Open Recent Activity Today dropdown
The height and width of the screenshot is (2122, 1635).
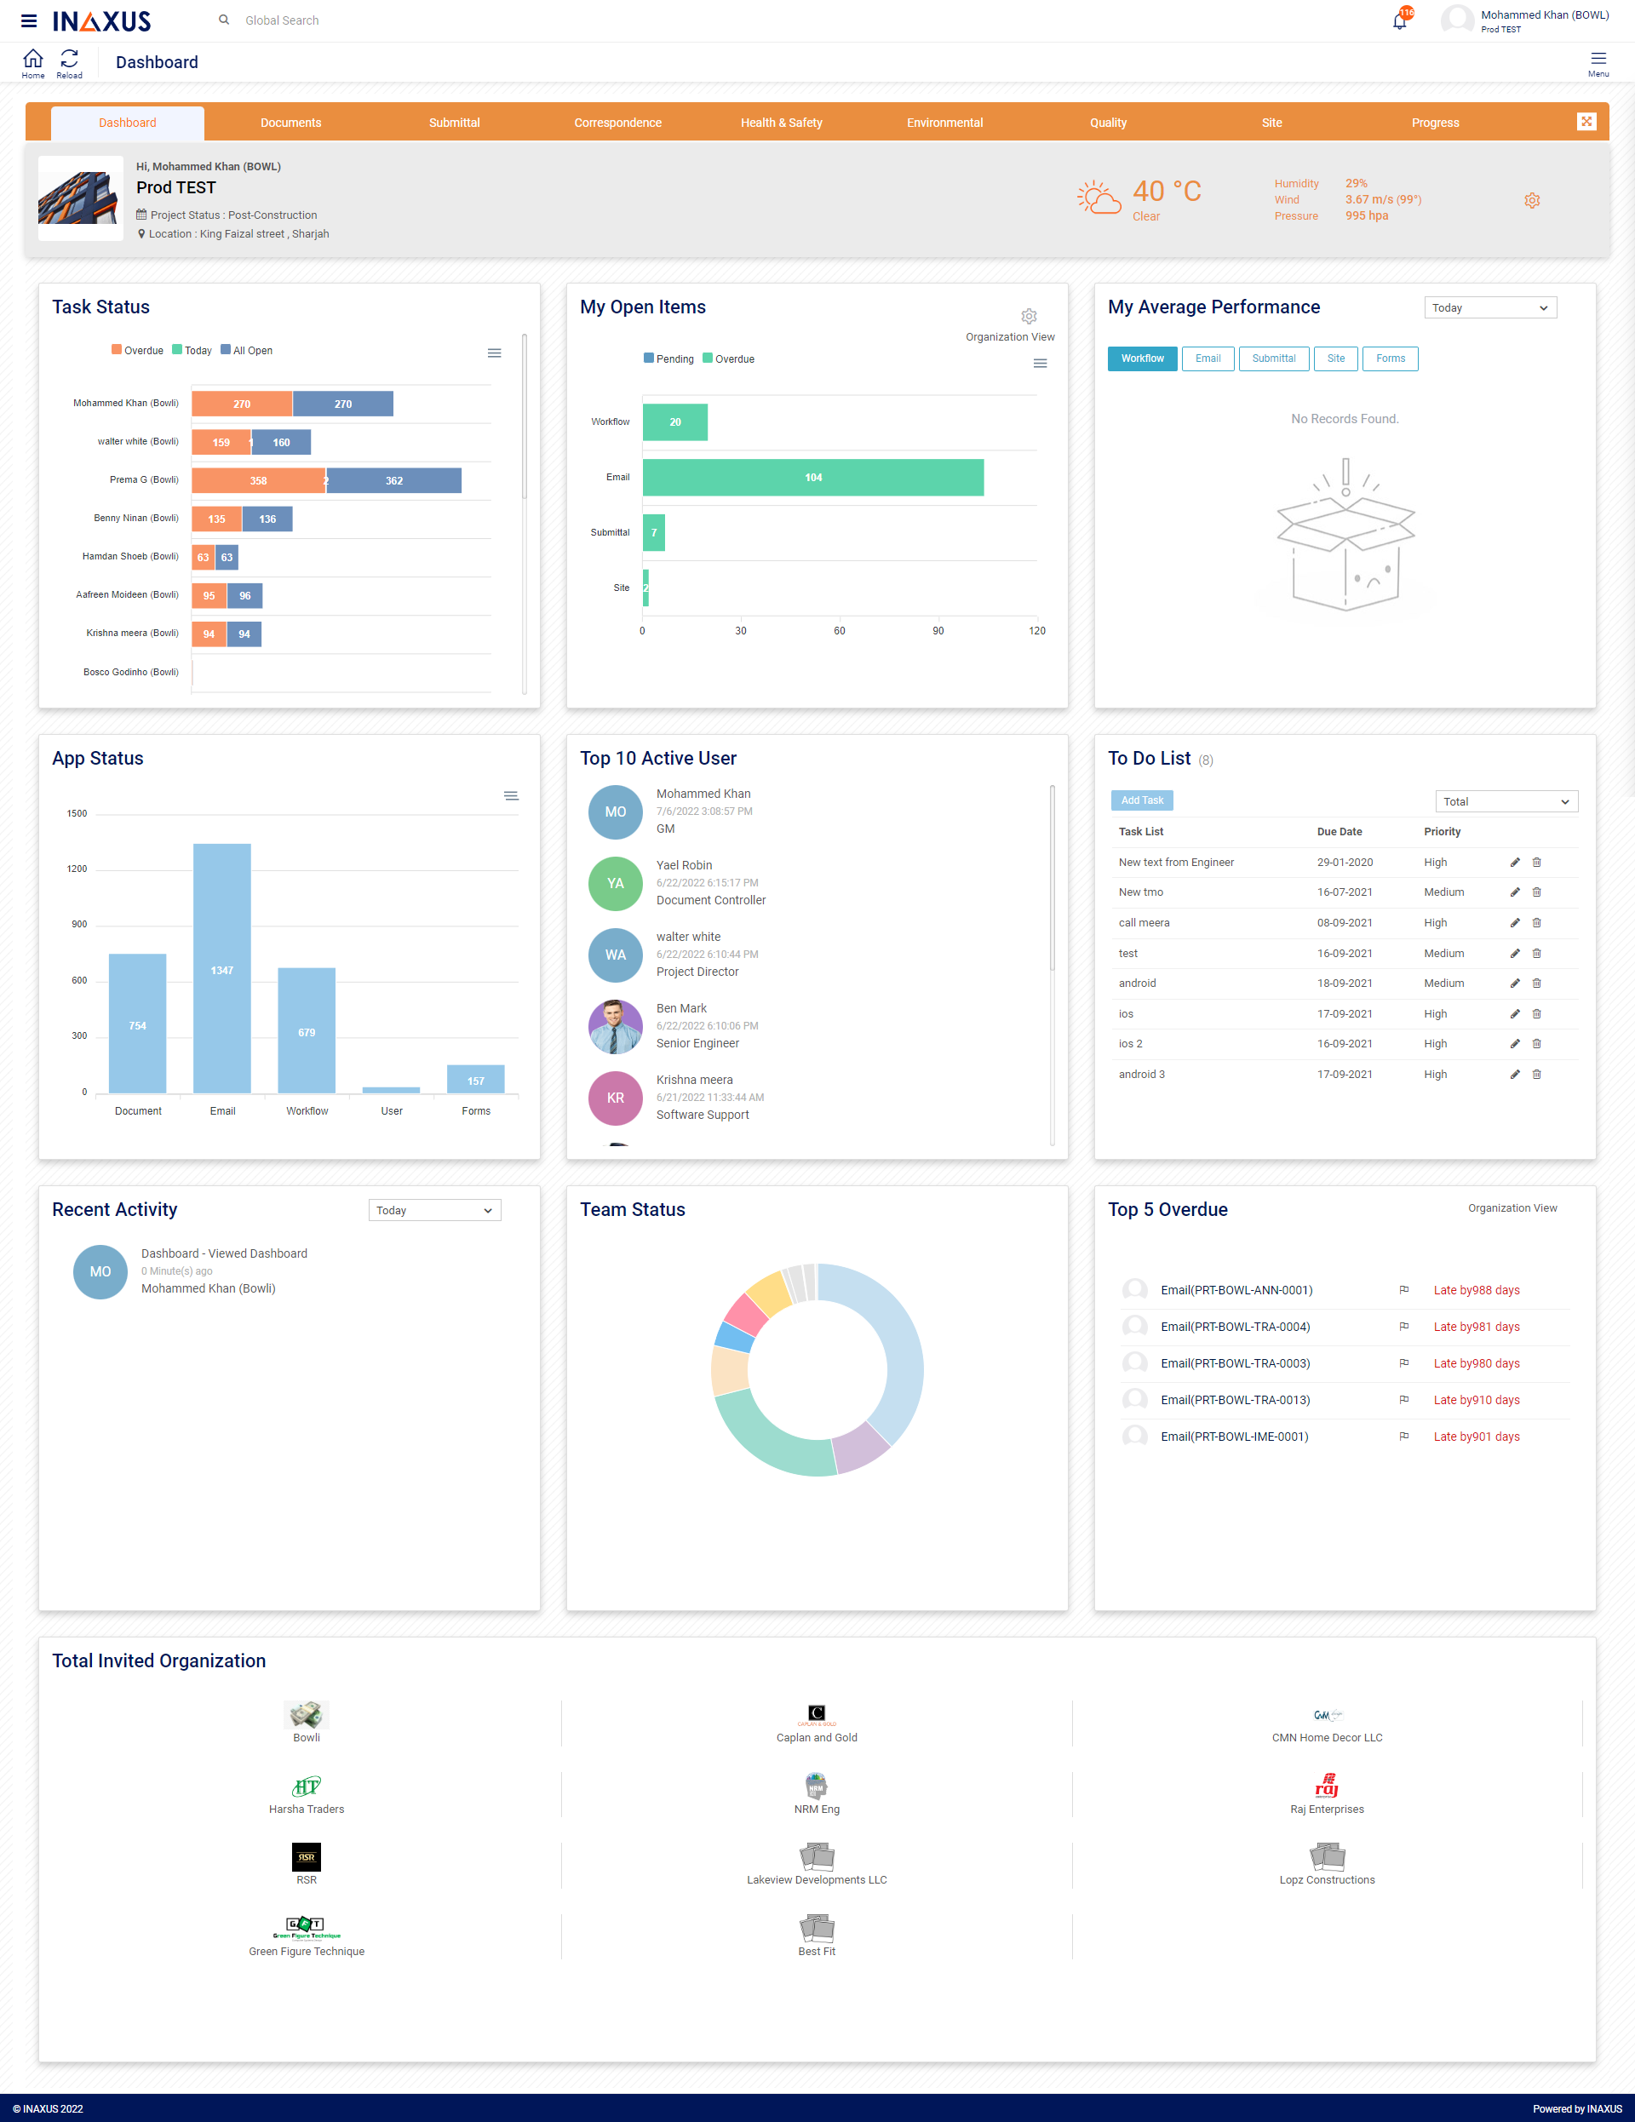434,1211
